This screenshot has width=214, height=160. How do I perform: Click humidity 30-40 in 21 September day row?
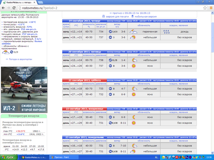[89, 94]
